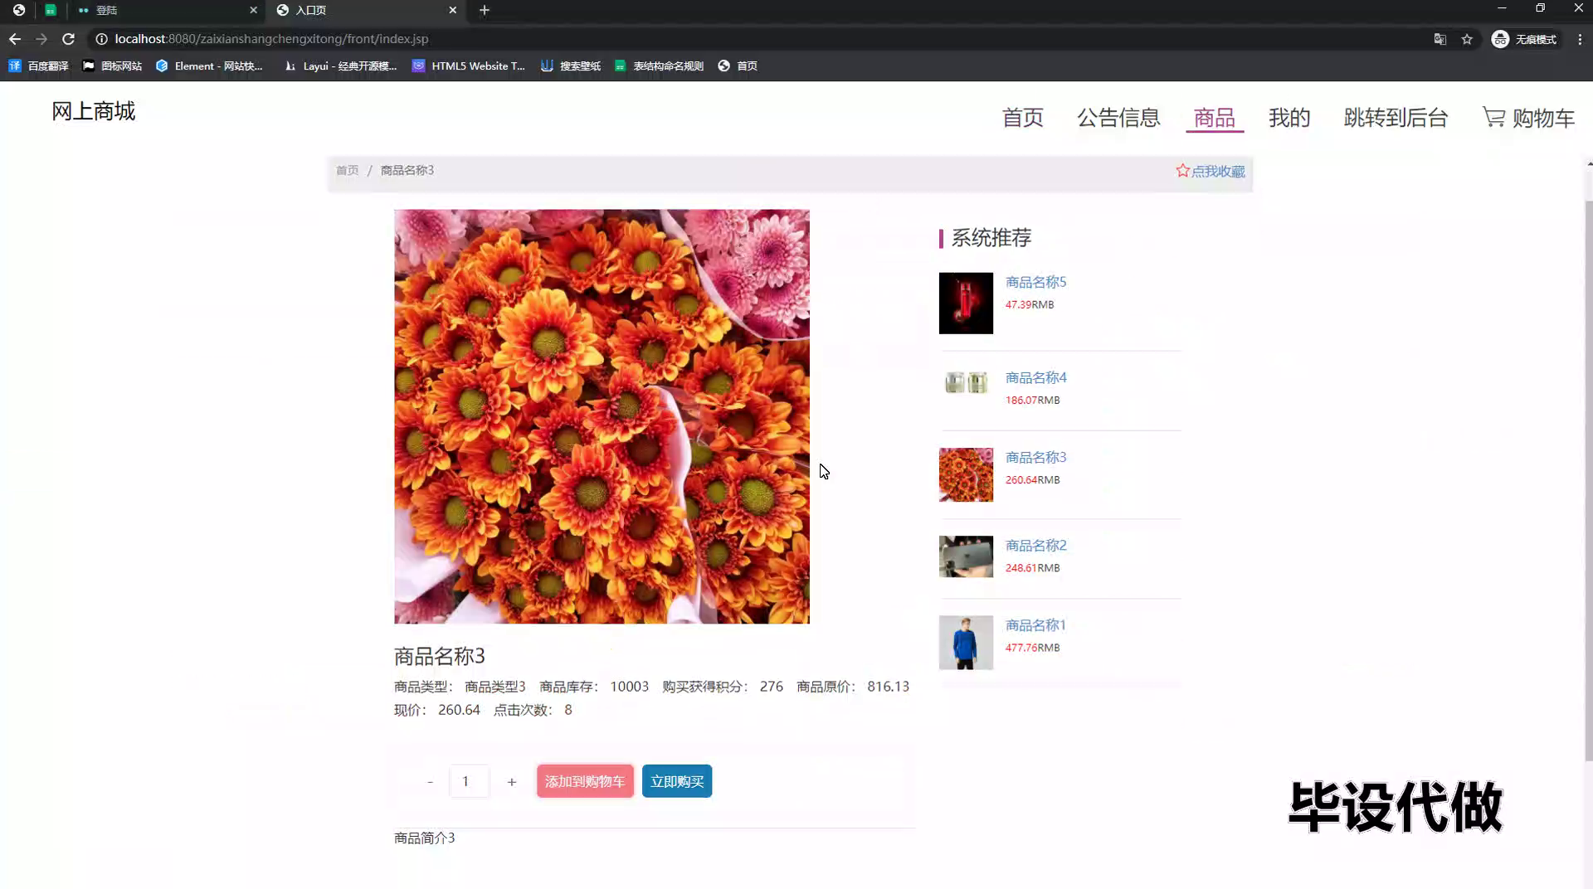Open the pinned green tab

(x=51, y=10)
